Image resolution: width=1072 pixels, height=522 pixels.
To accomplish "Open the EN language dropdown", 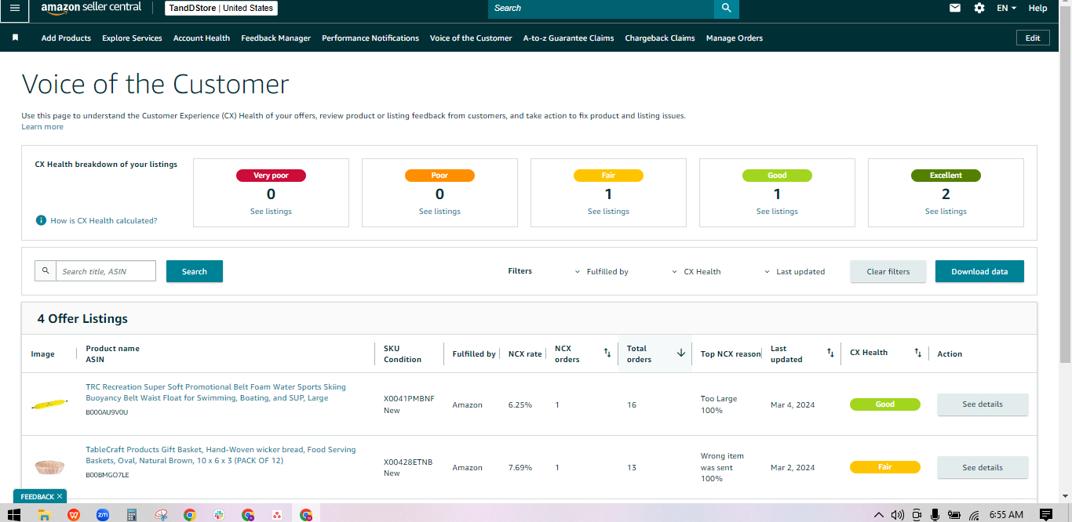I will point(1006,8).
